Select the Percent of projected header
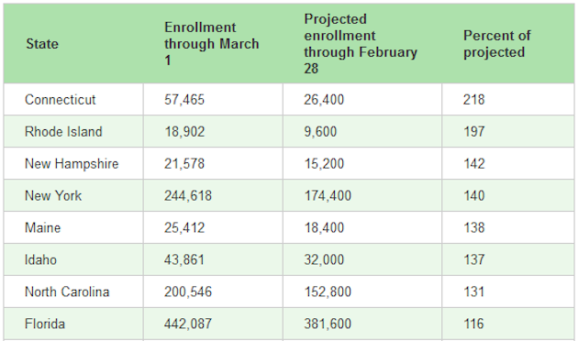This screenshot has width=578, height=341. (497, 44)
